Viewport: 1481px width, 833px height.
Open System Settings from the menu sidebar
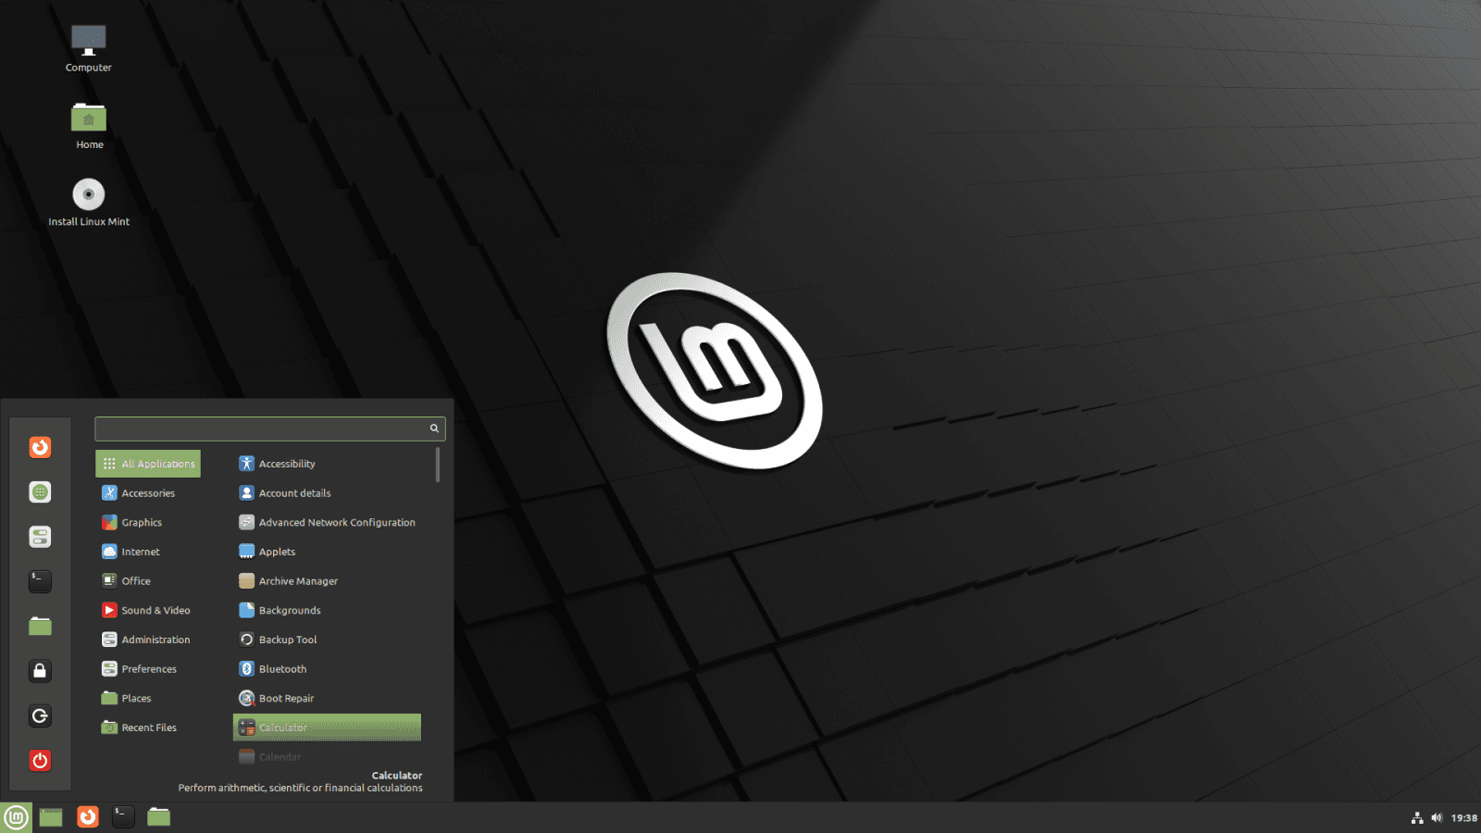click(x=40, y=537)
